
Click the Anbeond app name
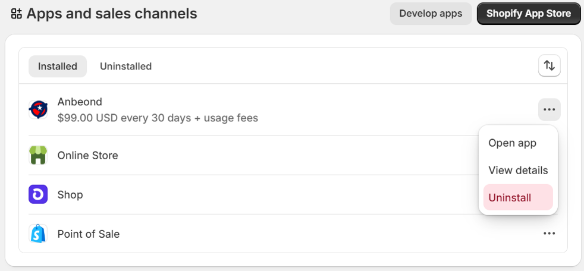click(80, 102)
